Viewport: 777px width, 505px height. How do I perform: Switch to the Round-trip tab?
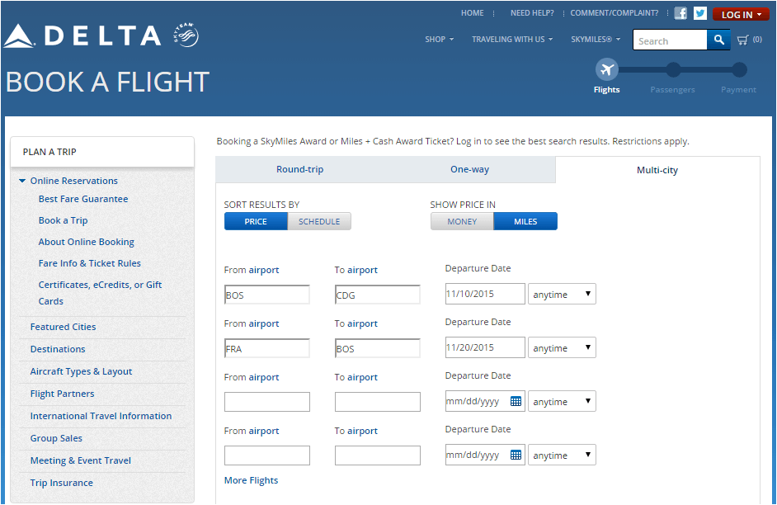299,169
